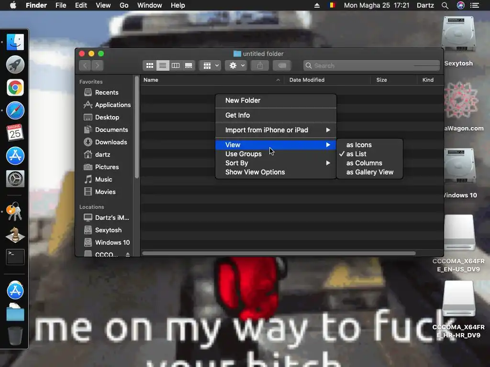
Task: Expand the View submenu item
Action: click(276, 145)
